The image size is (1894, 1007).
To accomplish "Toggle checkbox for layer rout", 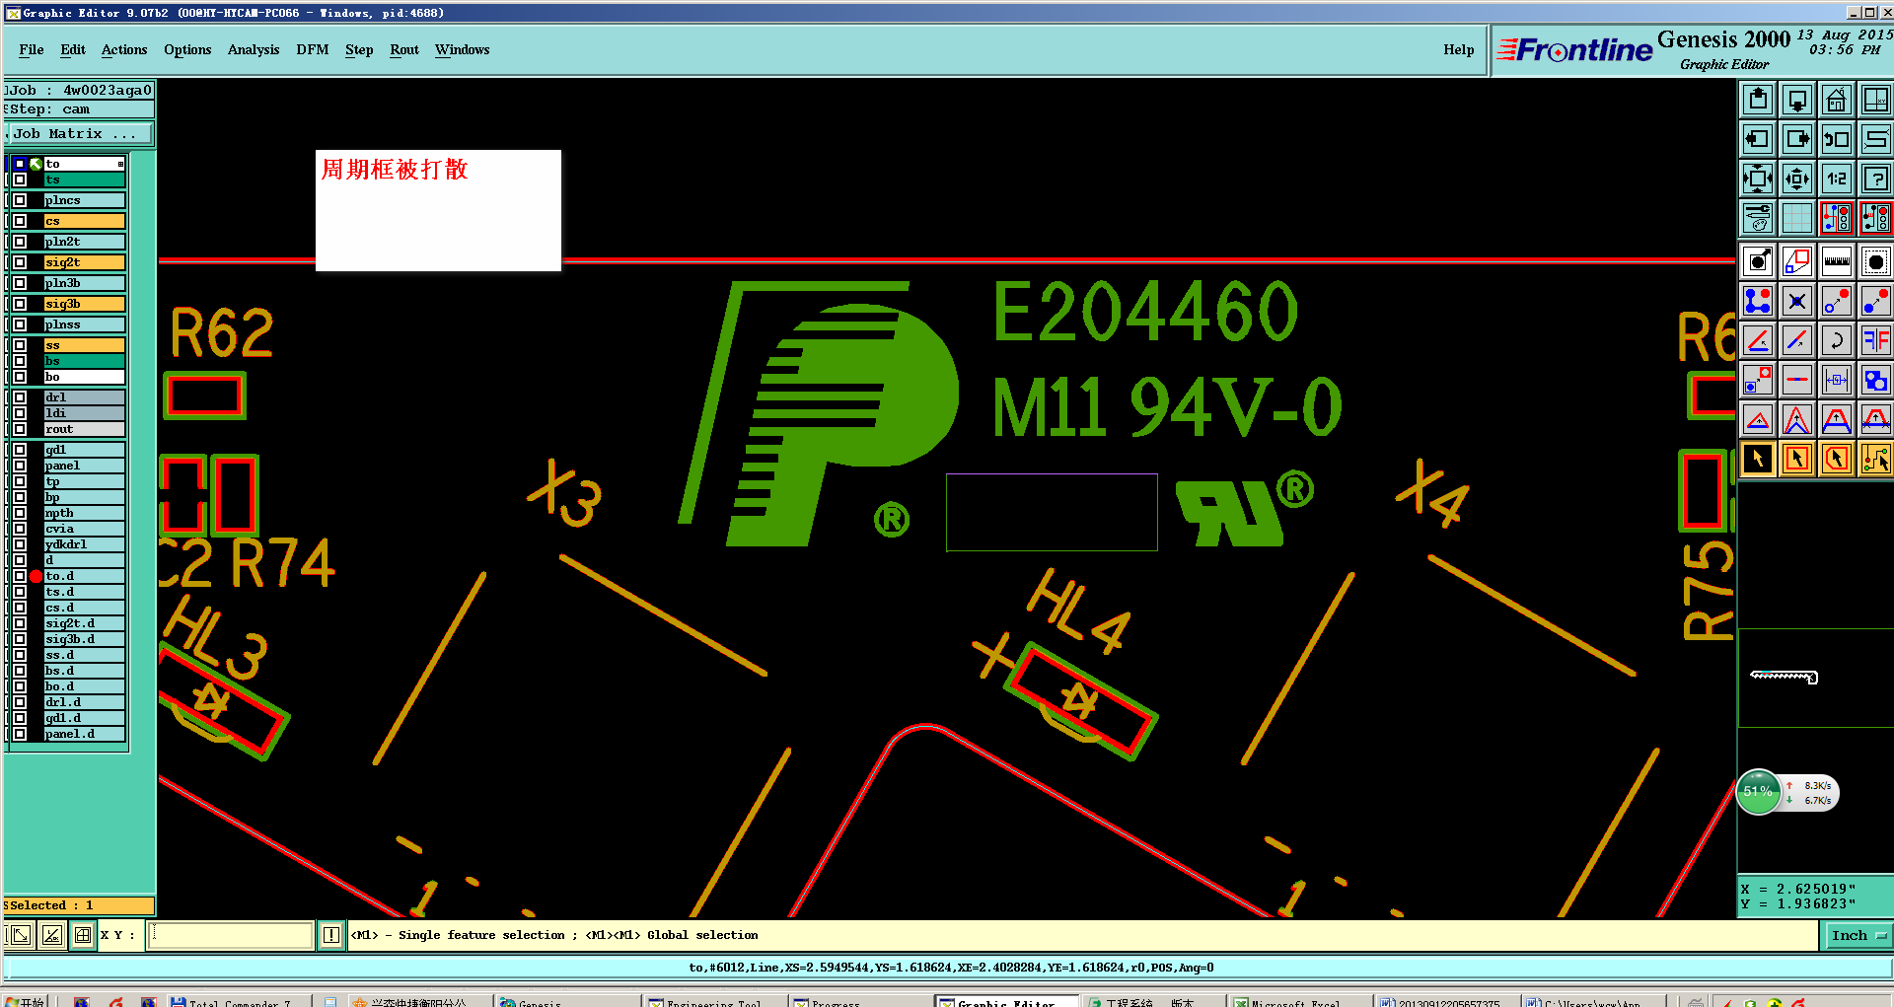I will point(20,429).
